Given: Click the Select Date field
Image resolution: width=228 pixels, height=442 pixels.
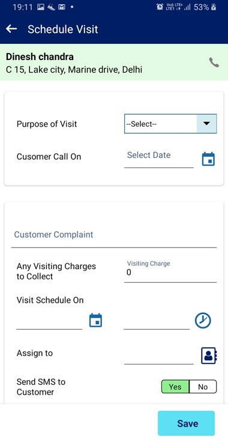Looking at the screenshot, I should pos(159,159).
